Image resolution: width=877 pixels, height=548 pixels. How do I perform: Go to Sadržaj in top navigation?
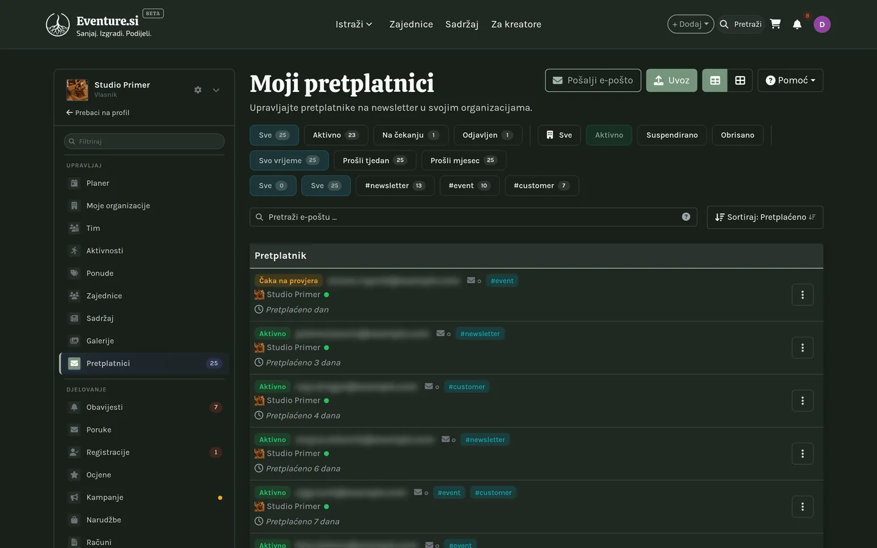point(462,24)
